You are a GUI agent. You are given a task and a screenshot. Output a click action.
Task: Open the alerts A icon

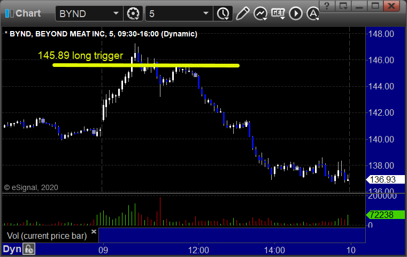(312, 13)
